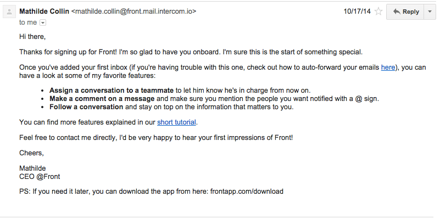Click the 10/17/14 date stamp
This screenshot has width=440, height=219.
pos(357,12)
